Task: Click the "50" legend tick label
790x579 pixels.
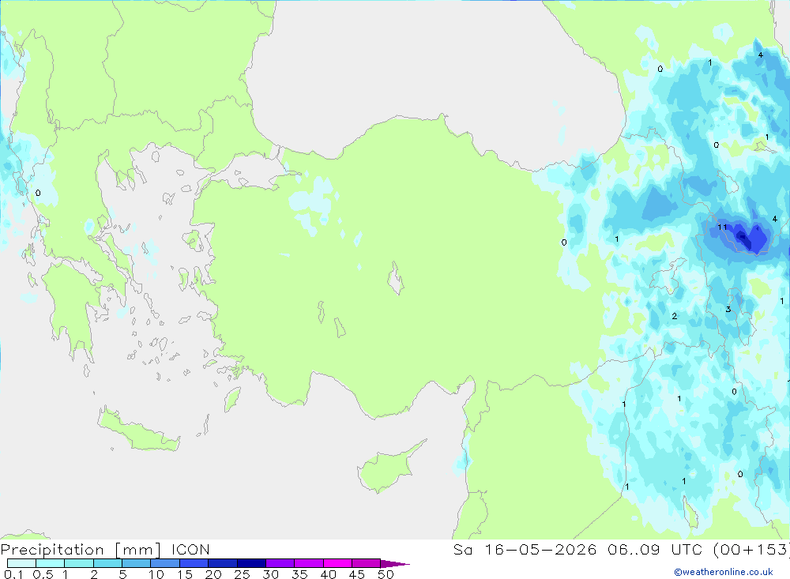Action: point(386,574)
